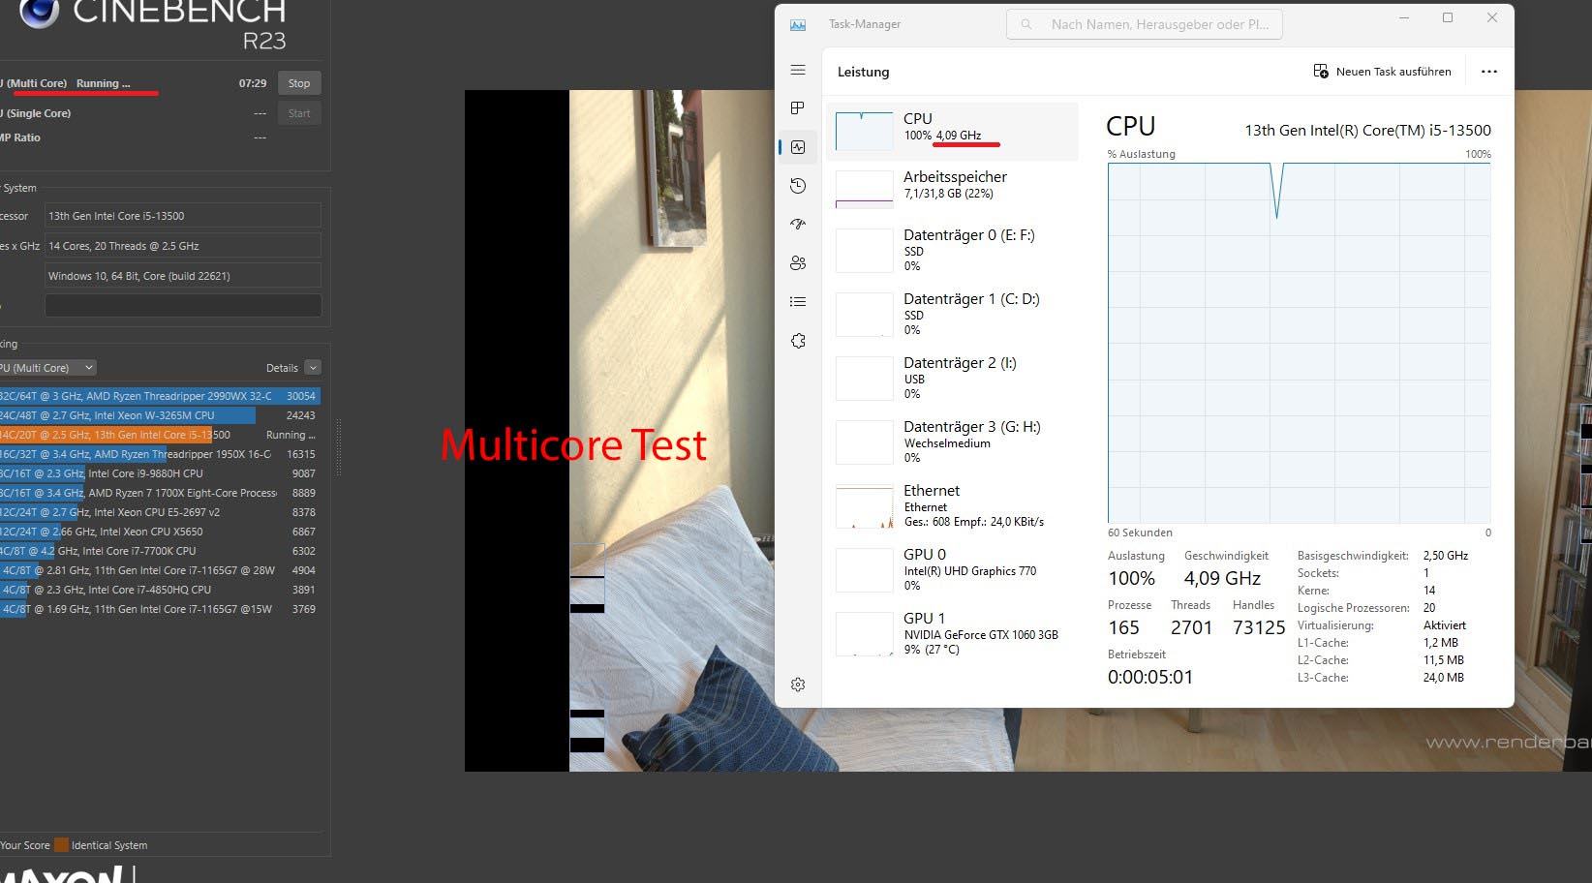Click the search box in Task Manager
The image size is (1592, 883).
pyautogui.click(x=1145, y=24)
